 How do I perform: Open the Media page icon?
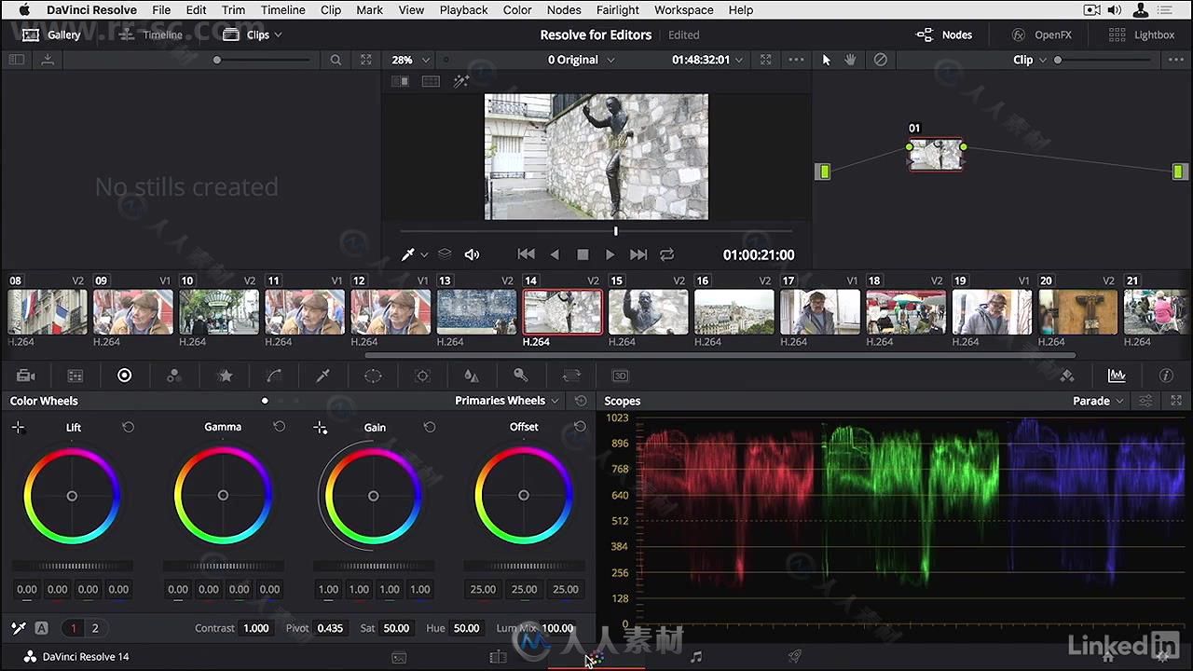pos(399,657)
